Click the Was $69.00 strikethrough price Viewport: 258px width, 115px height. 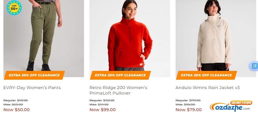point(13,105)
